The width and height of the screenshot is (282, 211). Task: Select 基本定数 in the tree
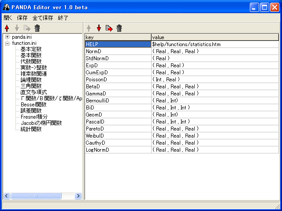click(31, 49)
